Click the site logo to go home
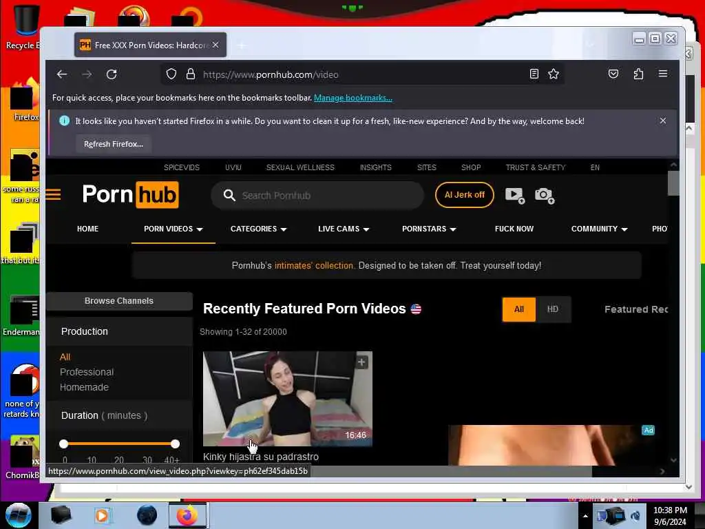The width and height of the screenshot is (705, 529). point(130,195)
